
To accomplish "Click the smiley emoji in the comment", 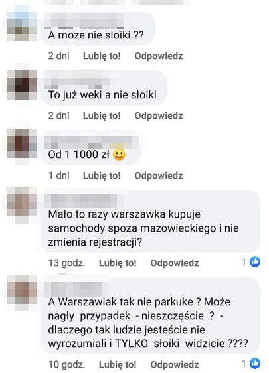I will click(x=119, y=155).
